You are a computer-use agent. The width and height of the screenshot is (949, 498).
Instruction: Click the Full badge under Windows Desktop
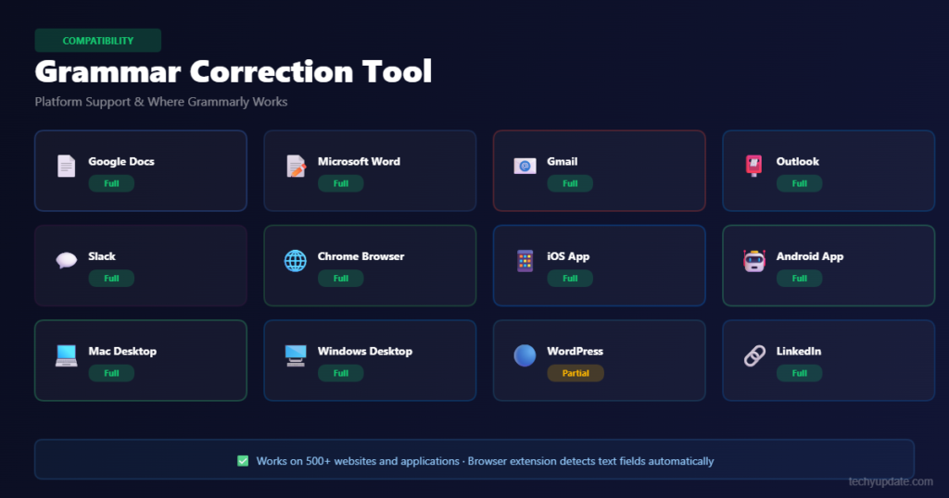(341, 374)
